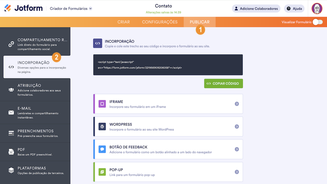Screen dimensions: 327x184
Task: Expand the IFRAME option arrow
Action: pyautogui.click(x=237, y=104)
